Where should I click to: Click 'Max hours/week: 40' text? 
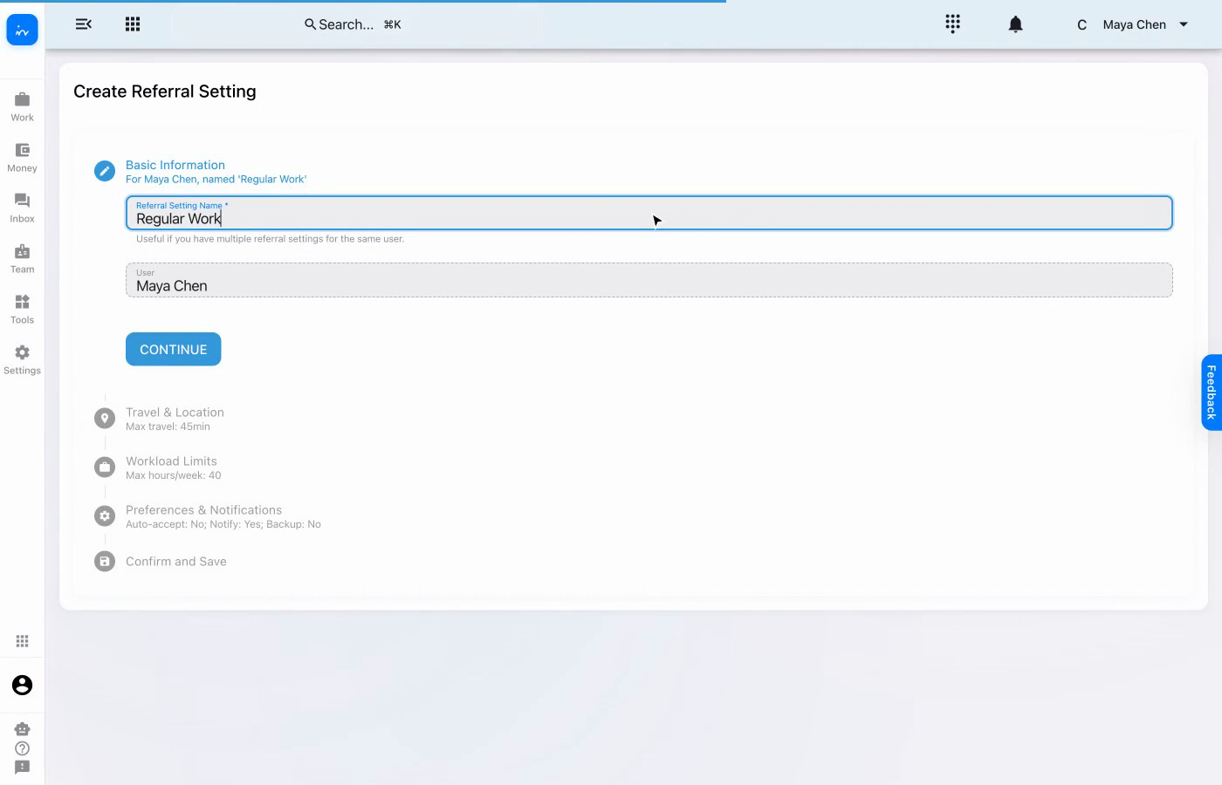coord(173,475)
